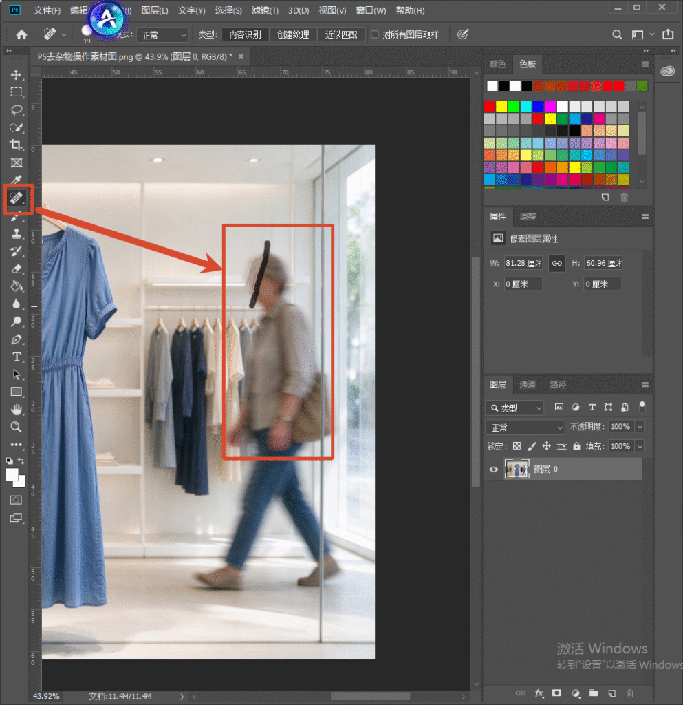Screen dimensions: 683x705
Task: Select the Zoom tool
Action: point(17,427)
